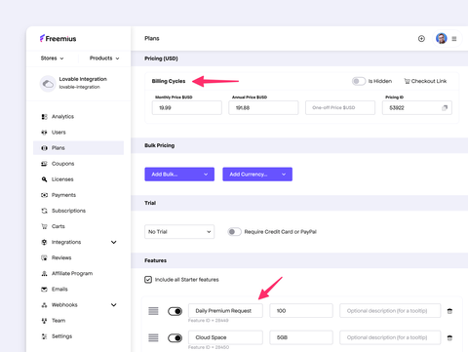The image size is (468, 352).
Task: Open the Add Bulk dropdown
Action: click(x=179, y=175)
